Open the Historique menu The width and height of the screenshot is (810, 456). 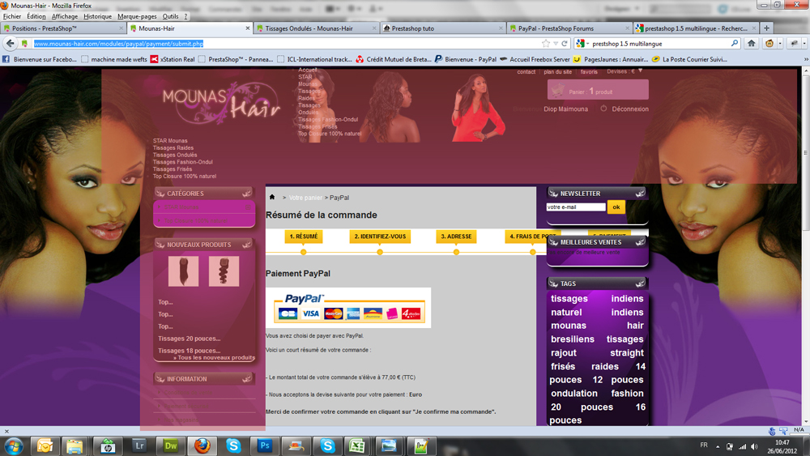pos(98,16)
